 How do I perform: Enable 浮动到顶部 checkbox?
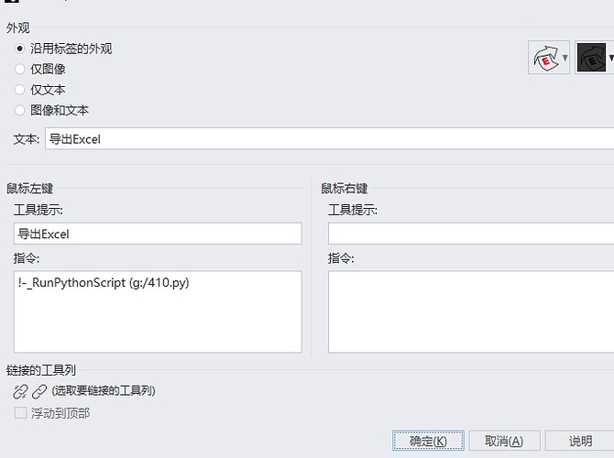pyautogui.click(x=20, y=413)
